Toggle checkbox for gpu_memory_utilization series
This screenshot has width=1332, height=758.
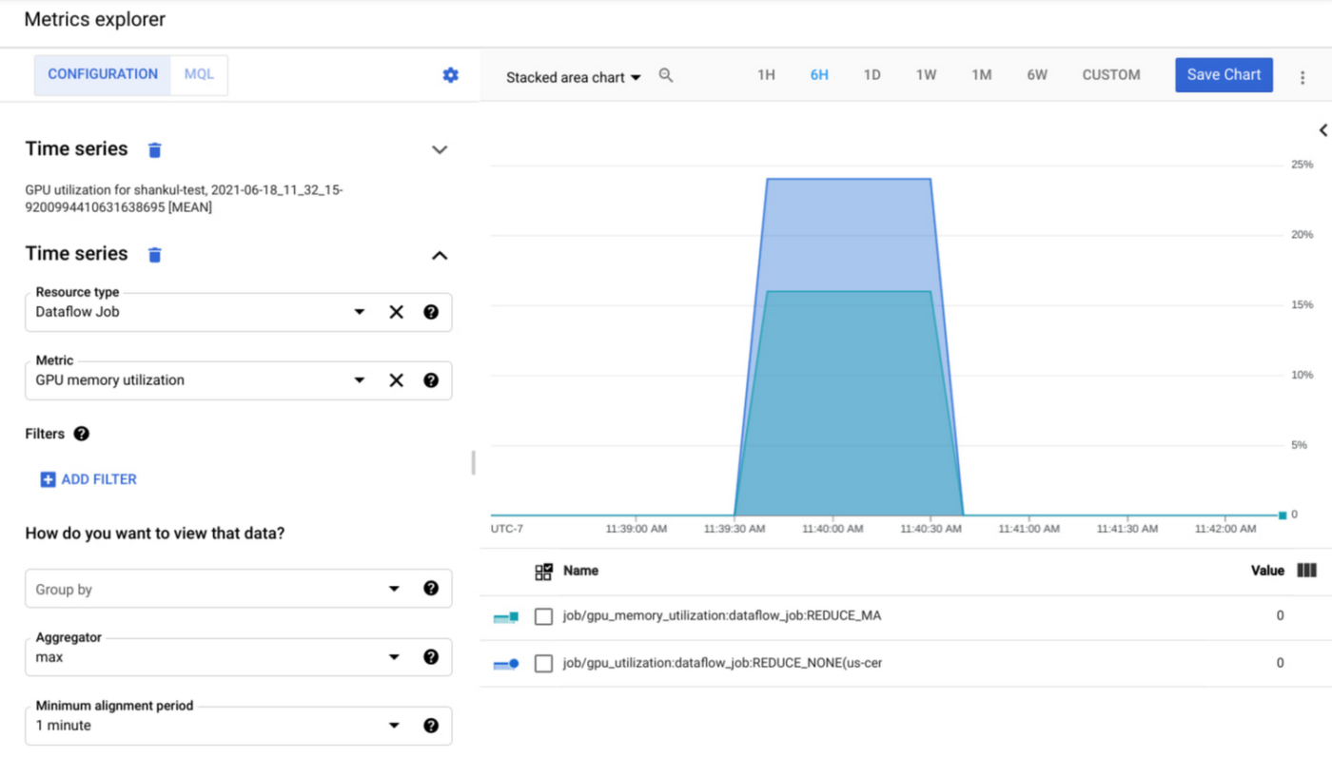click(543, 616)
